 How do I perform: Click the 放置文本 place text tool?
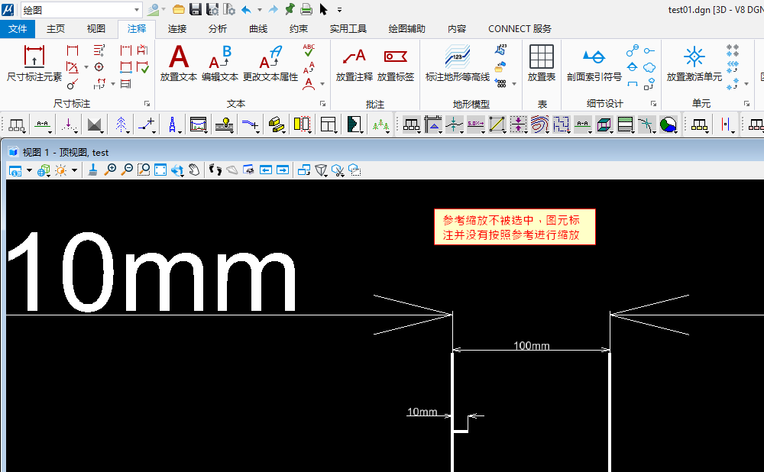[178, 63]
